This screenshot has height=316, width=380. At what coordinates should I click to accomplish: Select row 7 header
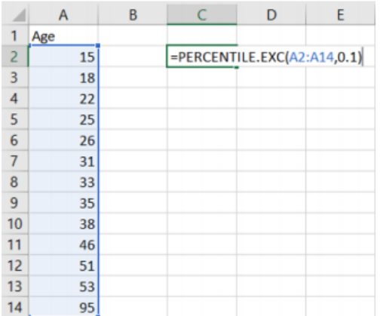pos(14,161)
